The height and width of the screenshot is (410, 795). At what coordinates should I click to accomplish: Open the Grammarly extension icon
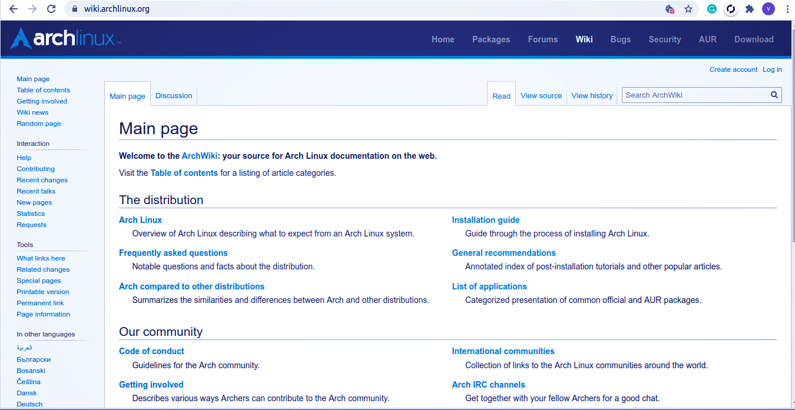pyautogui.click(x=712, y=9)
